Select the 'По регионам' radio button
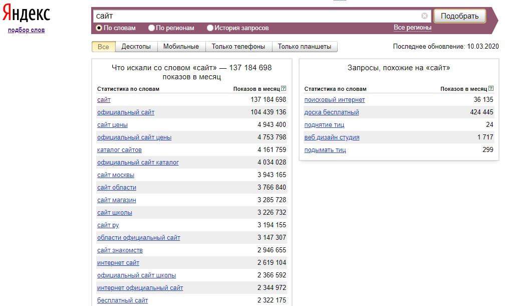Screen dimensions: 508x306 pyautogui.click(x=151, y=28)
